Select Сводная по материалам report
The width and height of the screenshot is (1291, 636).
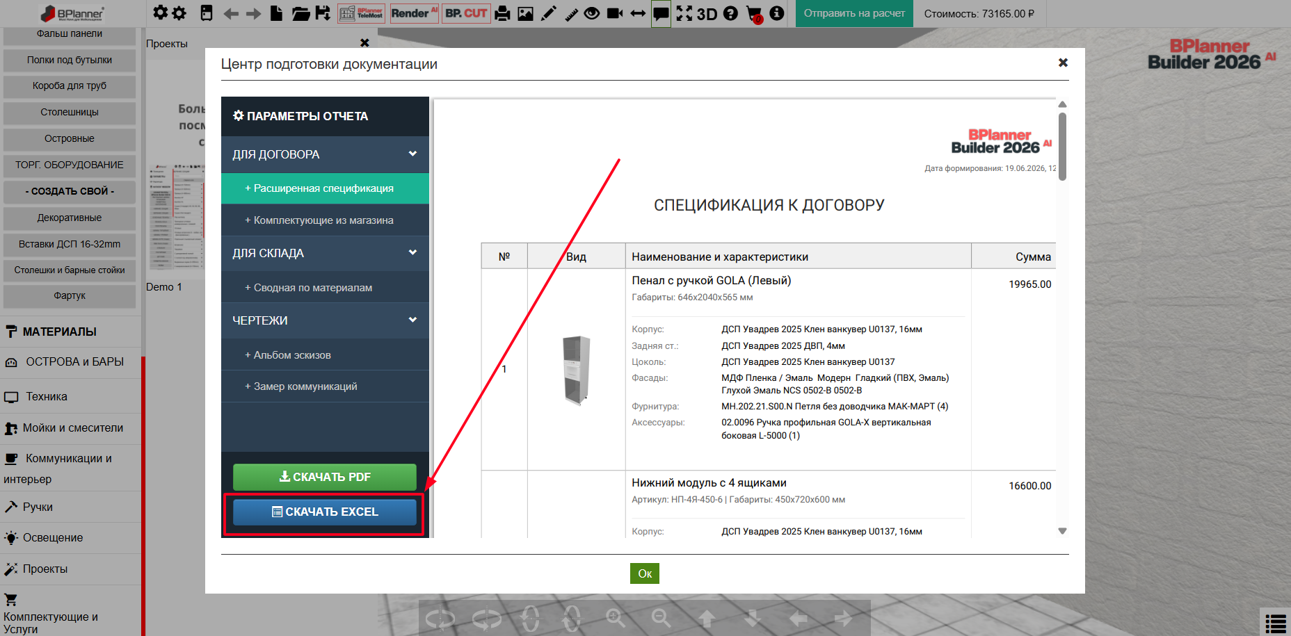coord(325,288)
